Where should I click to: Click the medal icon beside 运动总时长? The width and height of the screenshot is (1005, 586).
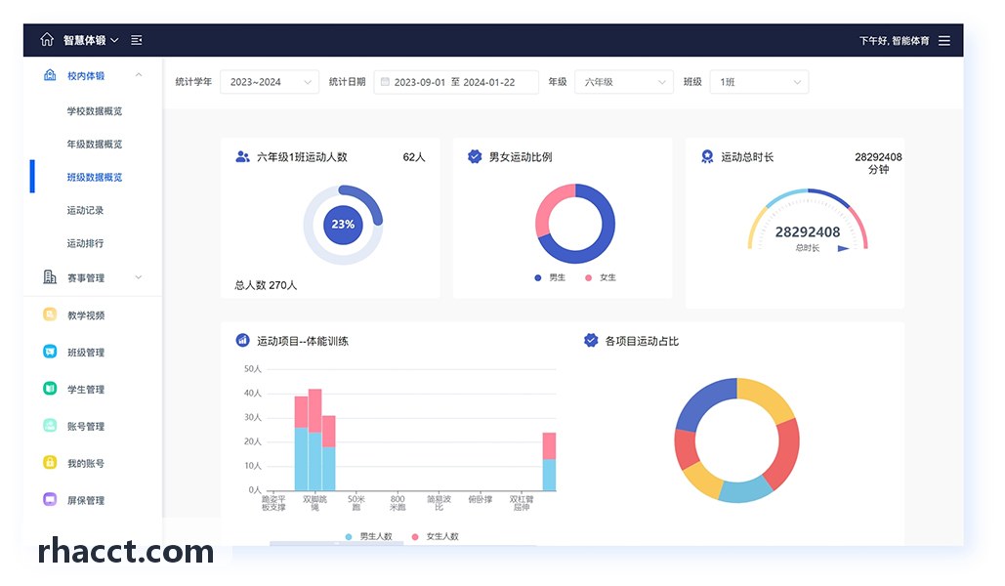tap(707, 156)
